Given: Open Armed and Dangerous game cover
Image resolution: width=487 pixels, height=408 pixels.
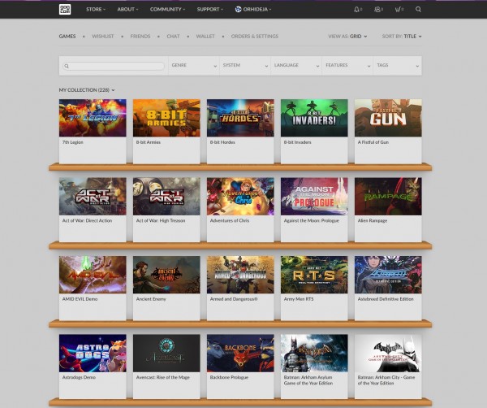Looking at the screenshot, I should click(240, 275).
